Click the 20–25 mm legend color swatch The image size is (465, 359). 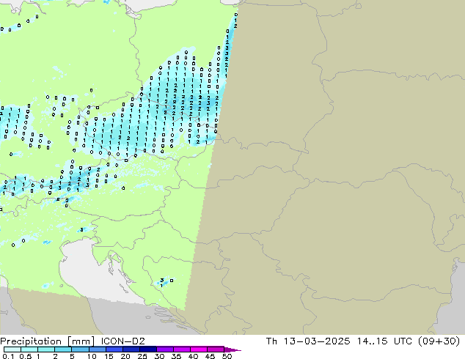tap(131, 349)
